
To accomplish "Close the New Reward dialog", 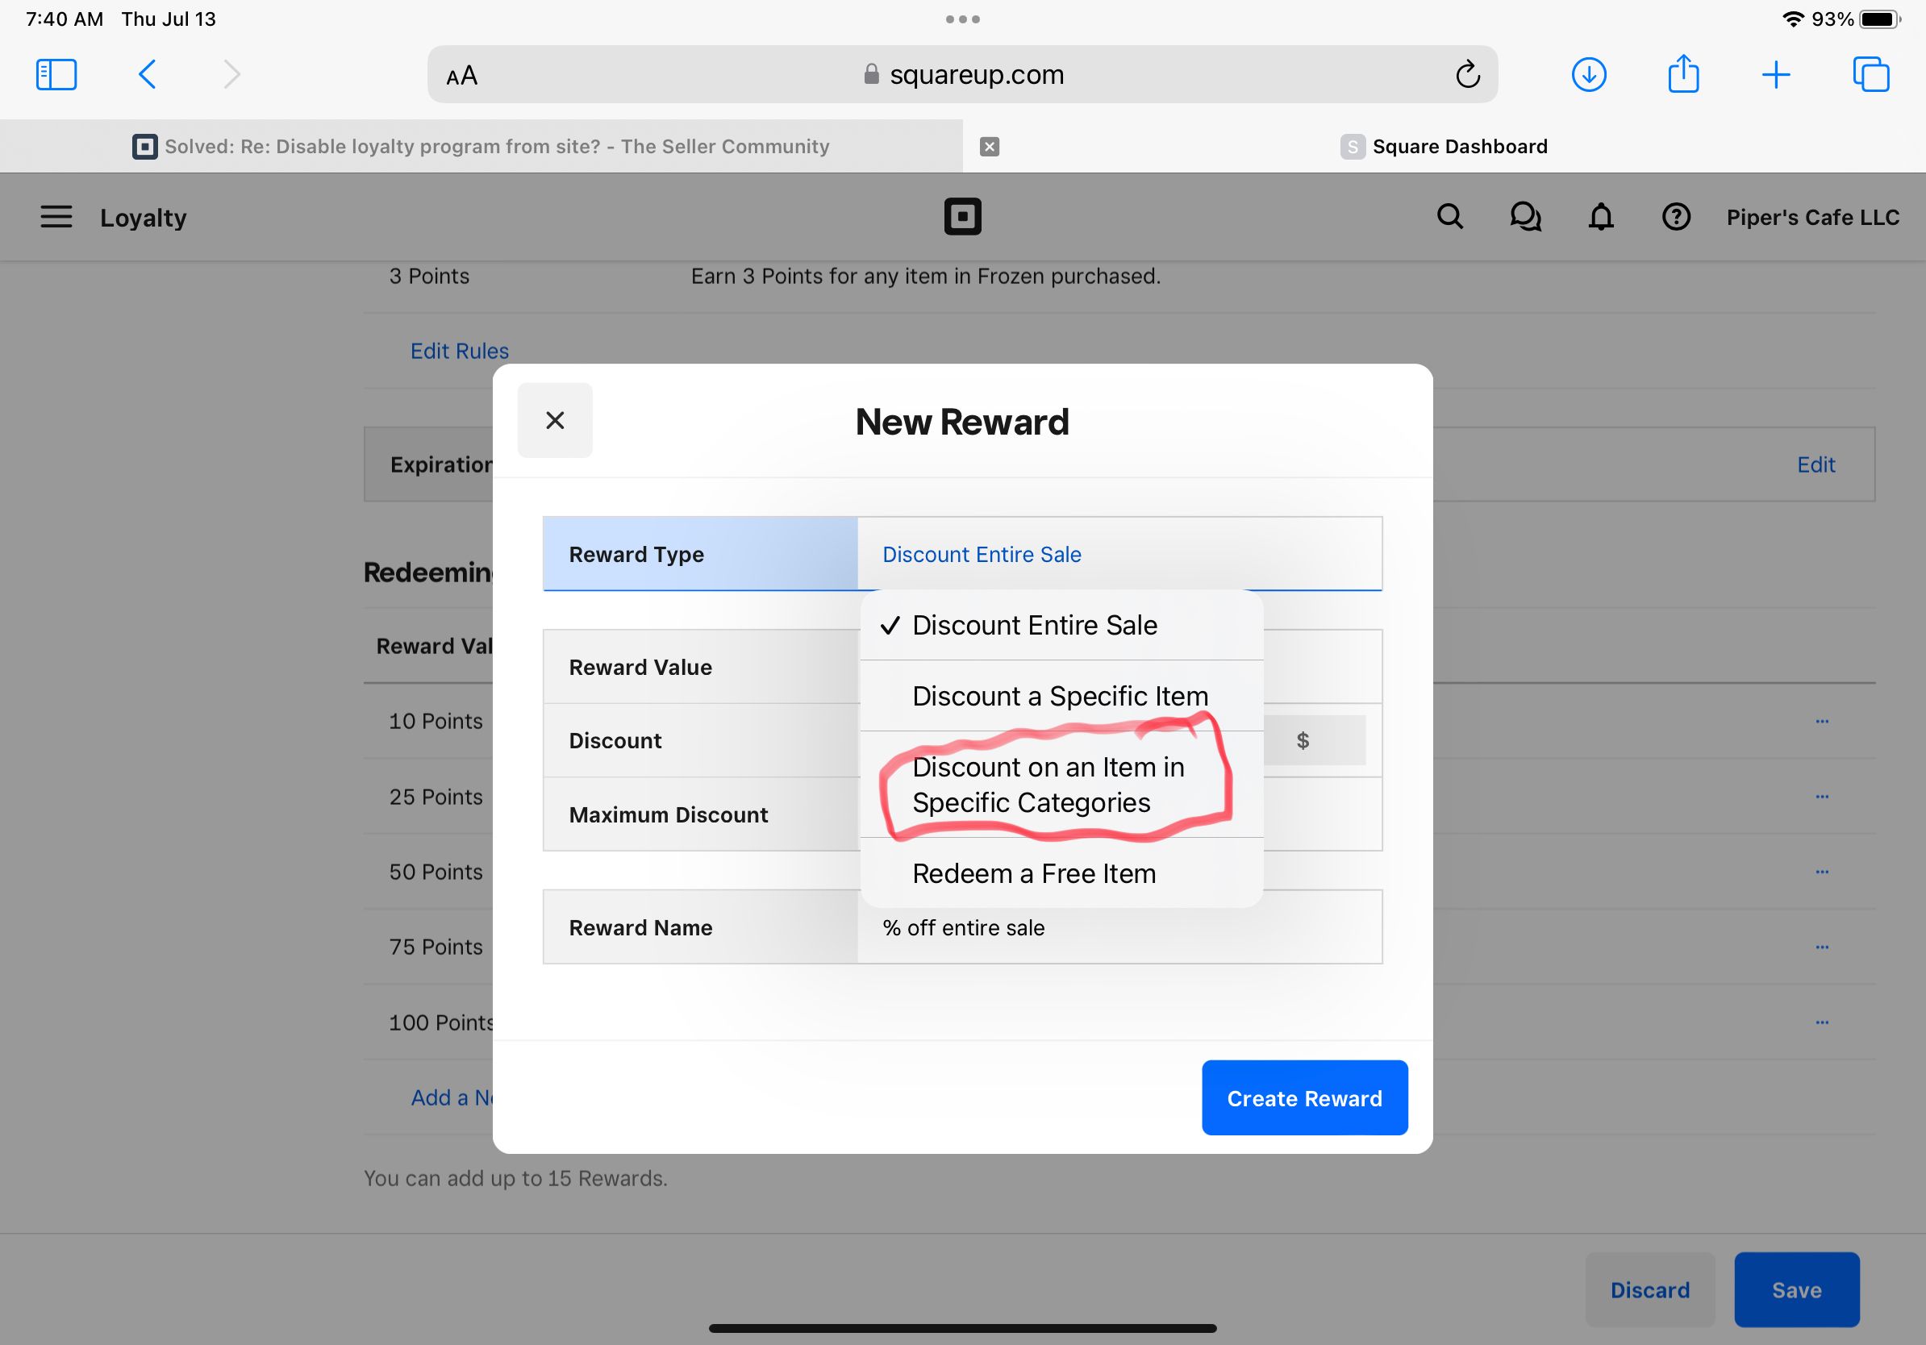I will coord(554,420).
